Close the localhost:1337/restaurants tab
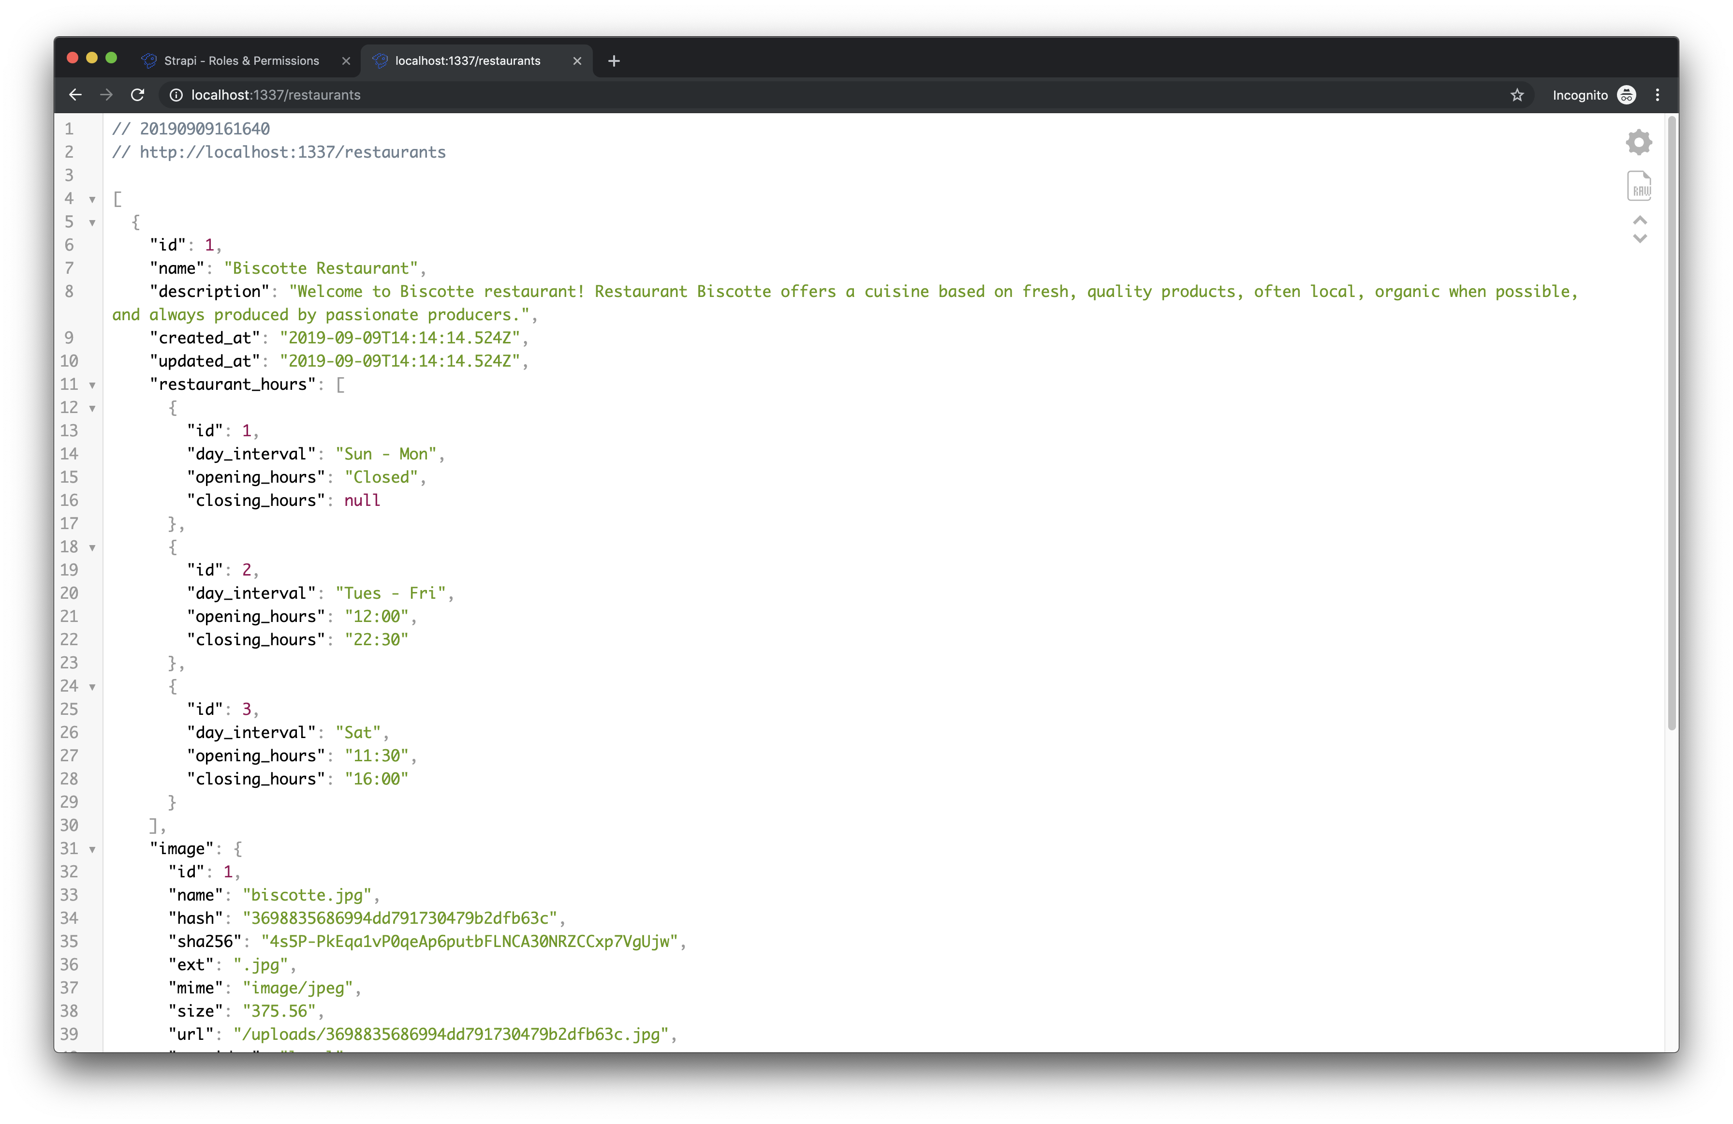Screen dimensions: 1733x1124 577,60
